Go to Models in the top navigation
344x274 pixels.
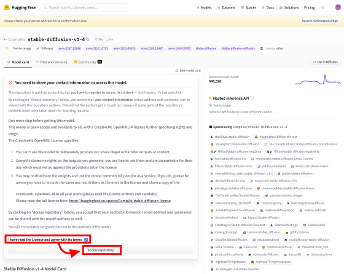pyautogui.click(x=204, y=7)
